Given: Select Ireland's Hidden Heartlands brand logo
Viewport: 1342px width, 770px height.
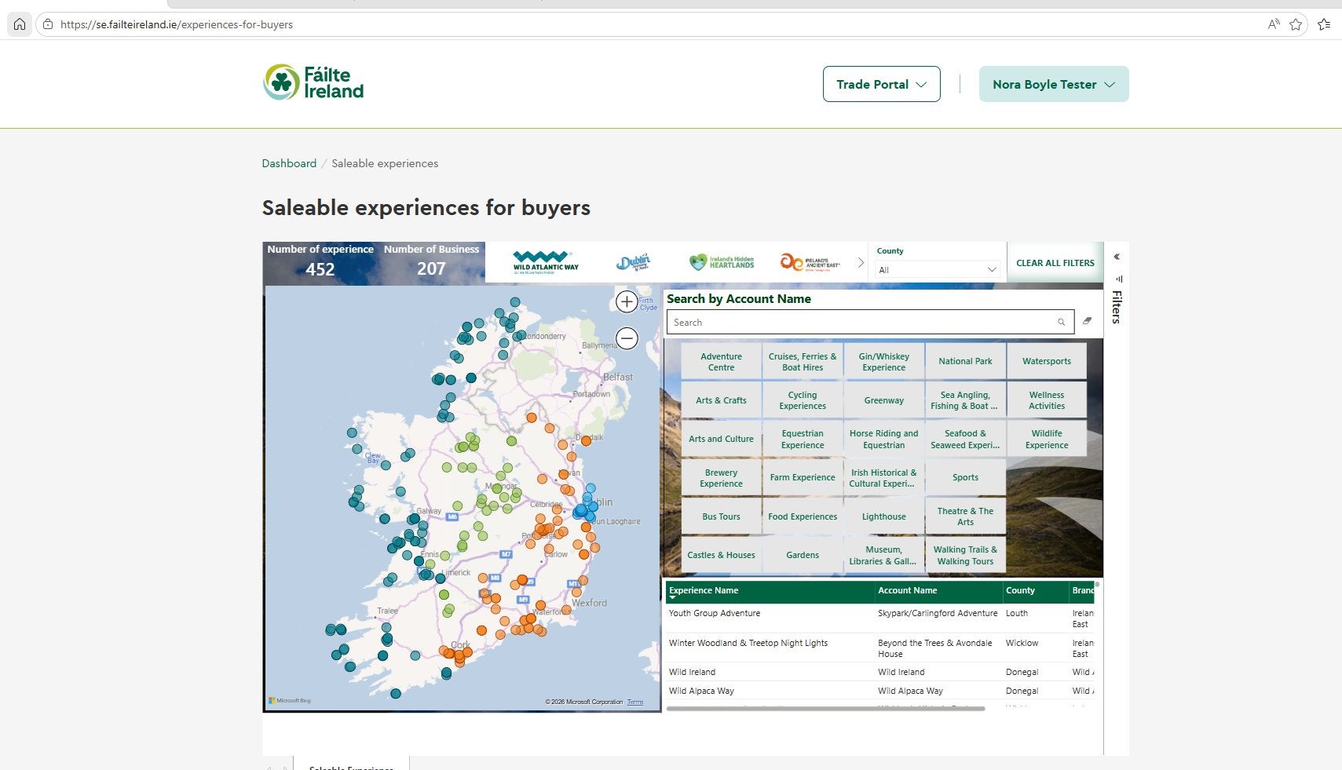Looking at the screenshot, I should tap(722, 262).
